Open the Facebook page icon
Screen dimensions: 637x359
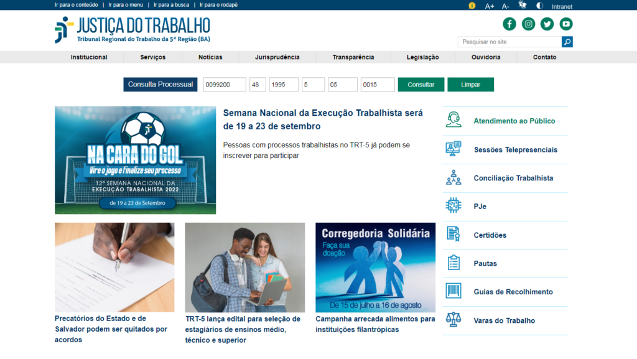pyautogui.click(x=509, y=24)
